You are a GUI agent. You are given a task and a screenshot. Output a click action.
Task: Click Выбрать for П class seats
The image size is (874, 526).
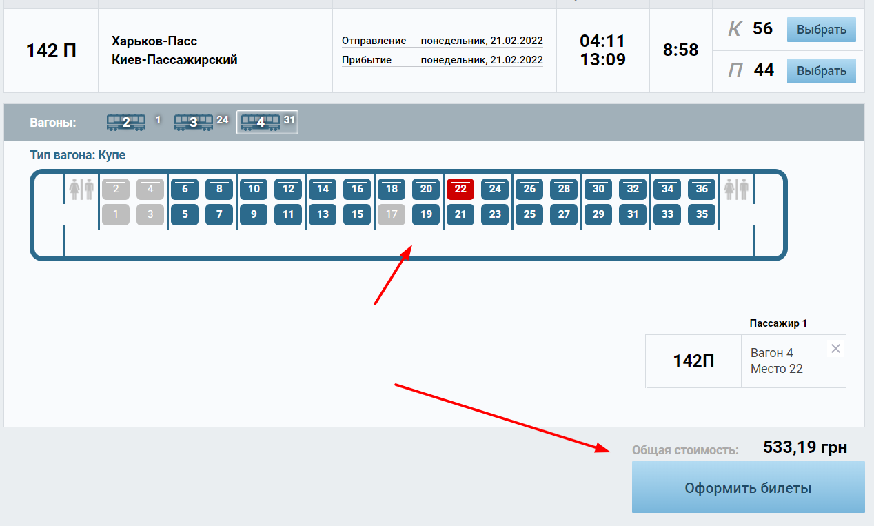821,70
